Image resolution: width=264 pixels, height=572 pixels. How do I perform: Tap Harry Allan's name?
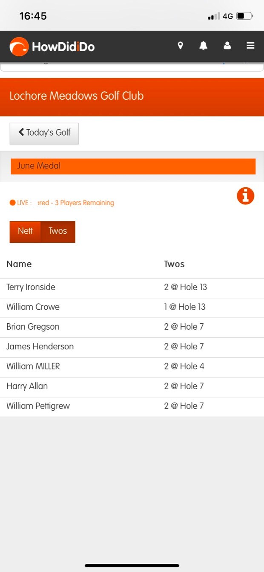coord(27,386)
